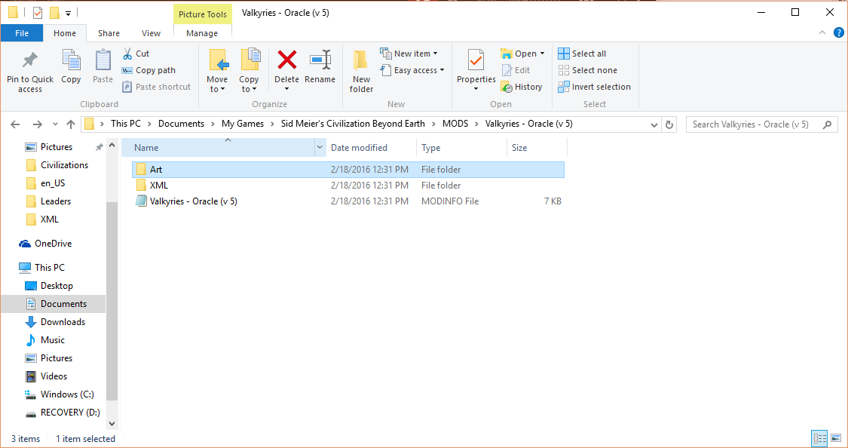This screenshot has width=848, height=448.
Task: Click the Refresh button
Action: click(669, 124)
